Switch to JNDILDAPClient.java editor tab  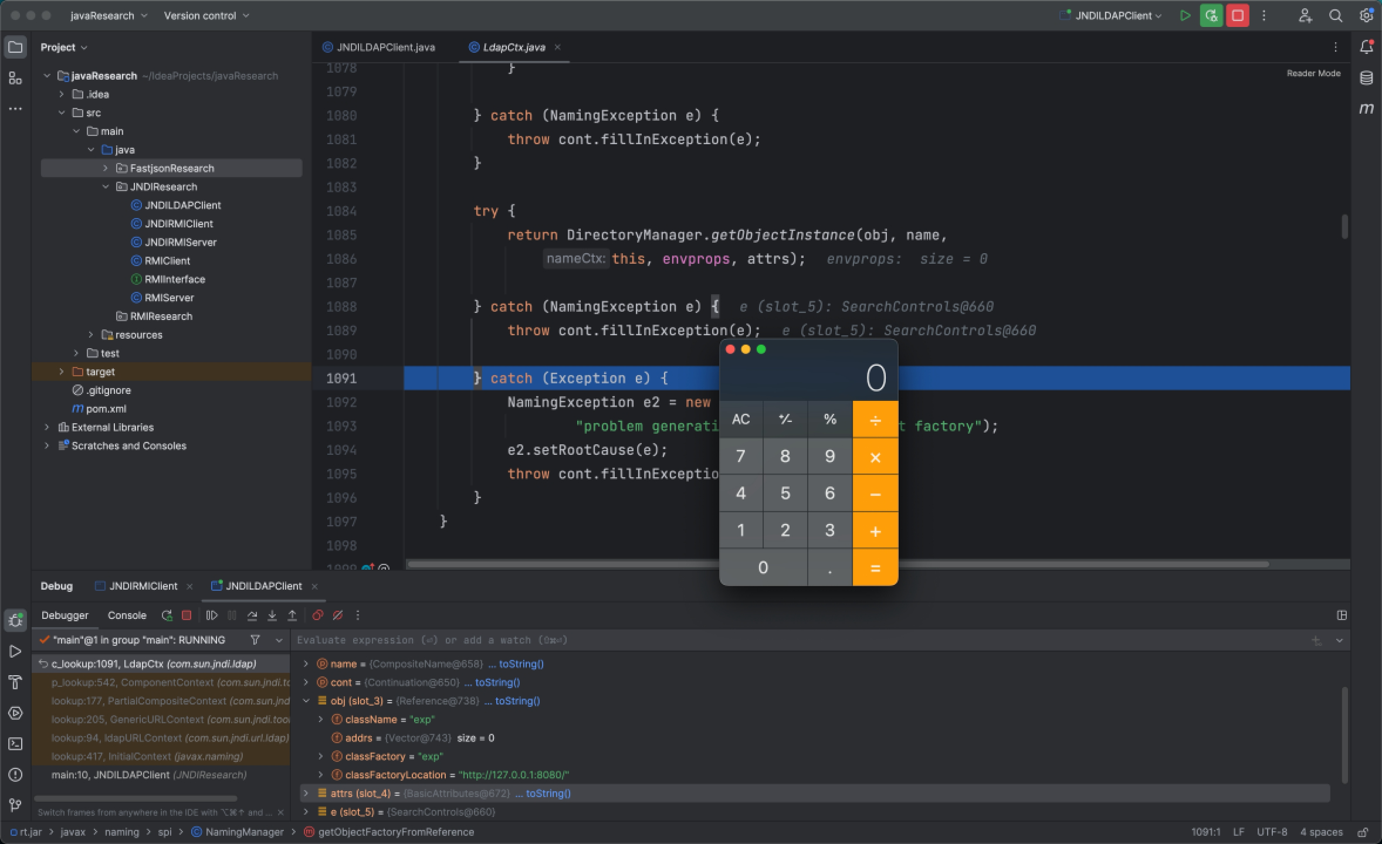[379, 47]
